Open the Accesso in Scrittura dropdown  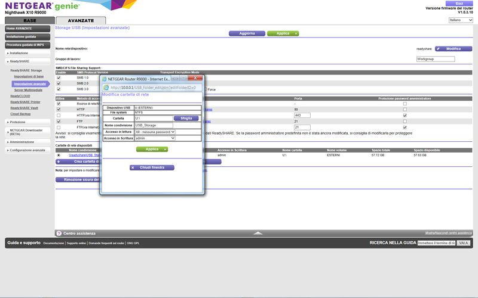155,138
